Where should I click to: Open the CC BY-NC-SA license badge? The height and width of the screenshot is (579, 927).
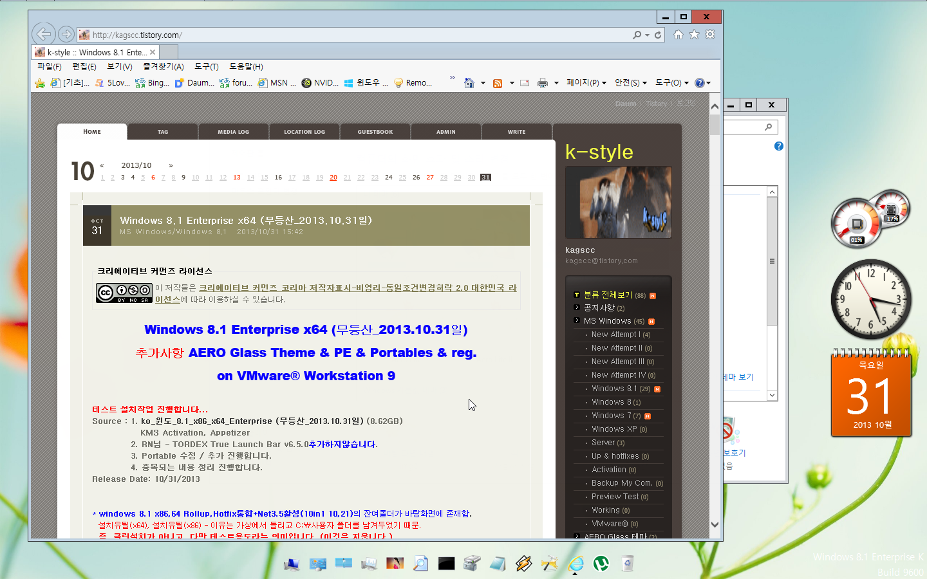[x=124, y=293]
